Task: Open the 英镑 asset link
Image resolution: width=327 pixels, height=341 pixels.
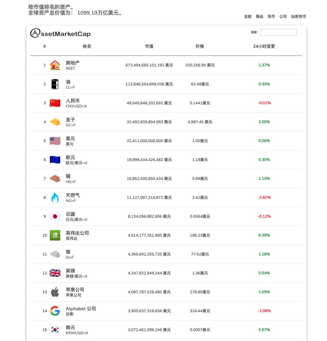Action: pos(70,271)
